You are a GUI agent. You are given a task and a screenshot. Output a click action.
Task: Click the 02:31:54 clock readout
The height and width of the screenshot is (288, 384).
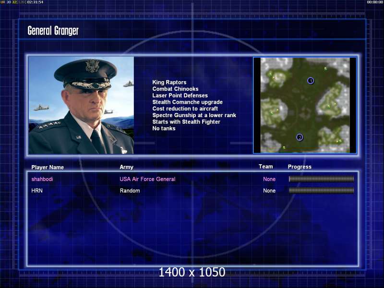click(x=35, y=2)
